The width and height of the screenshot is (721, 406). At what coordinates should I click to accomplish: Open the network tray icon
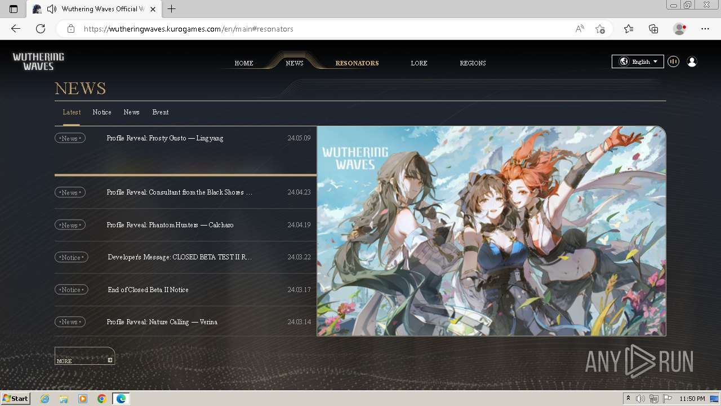[x=655, y=399]
